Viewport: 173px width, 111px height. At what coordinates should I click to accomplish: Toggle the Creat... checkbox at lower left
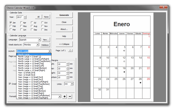tap(10, 84)
